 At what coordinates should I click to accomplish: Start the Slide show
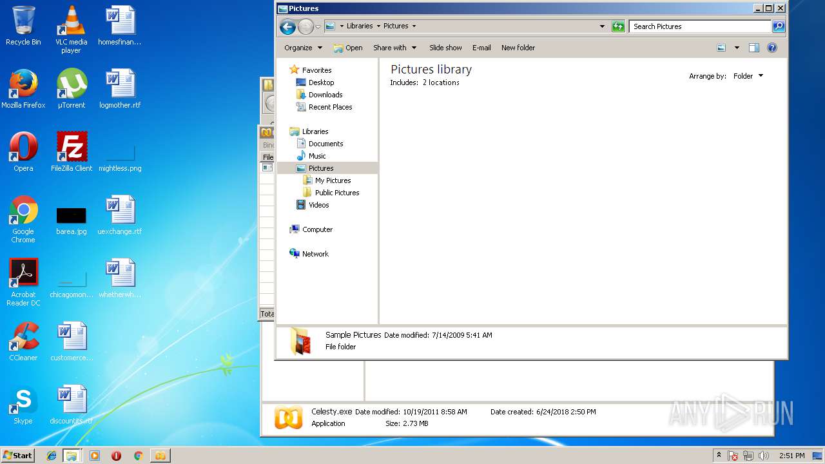coord(445,48)
